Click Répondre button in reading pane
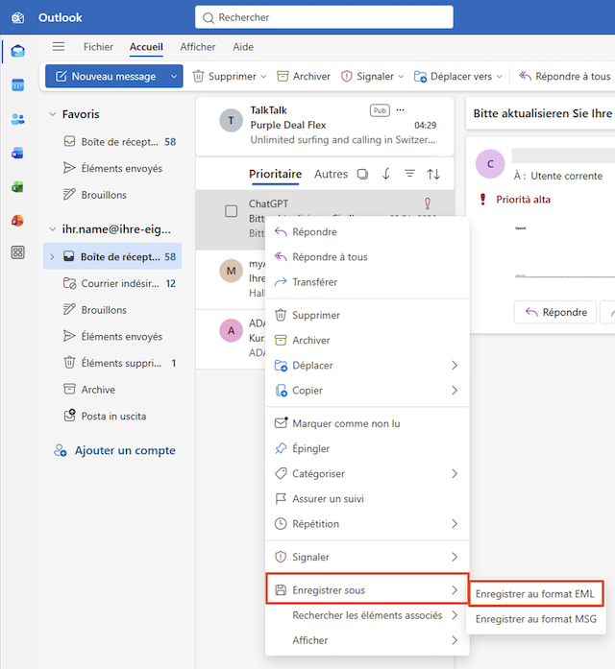Screen dimensions: 615x669 pos(555,312)
